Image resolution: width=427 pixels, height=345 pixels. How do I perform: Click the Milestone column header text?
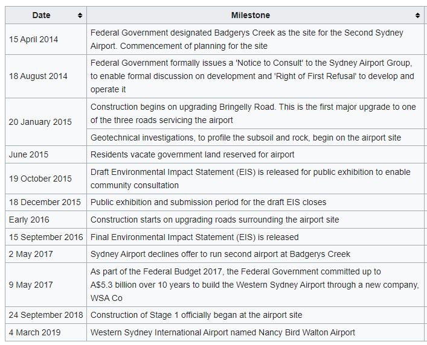(250, 15)
